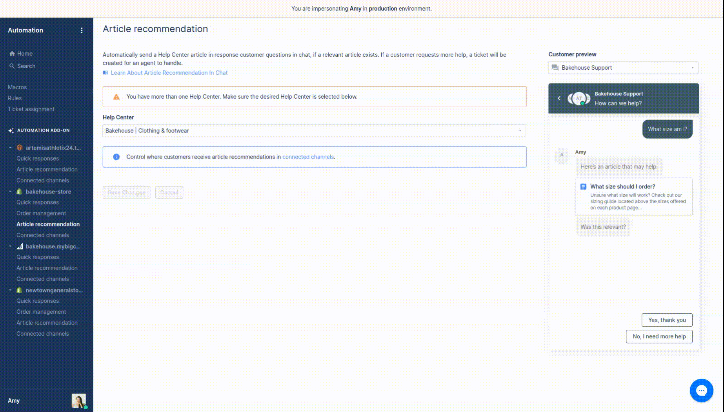Click the Here's an article that may help bubble

click(x=619, y=167)
